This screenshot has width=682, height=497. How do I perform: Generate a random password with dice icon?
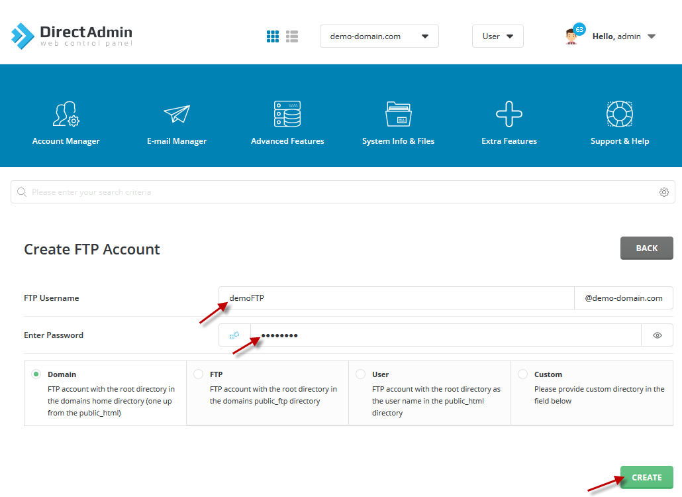pyautogui.click(x=235, y=335)
